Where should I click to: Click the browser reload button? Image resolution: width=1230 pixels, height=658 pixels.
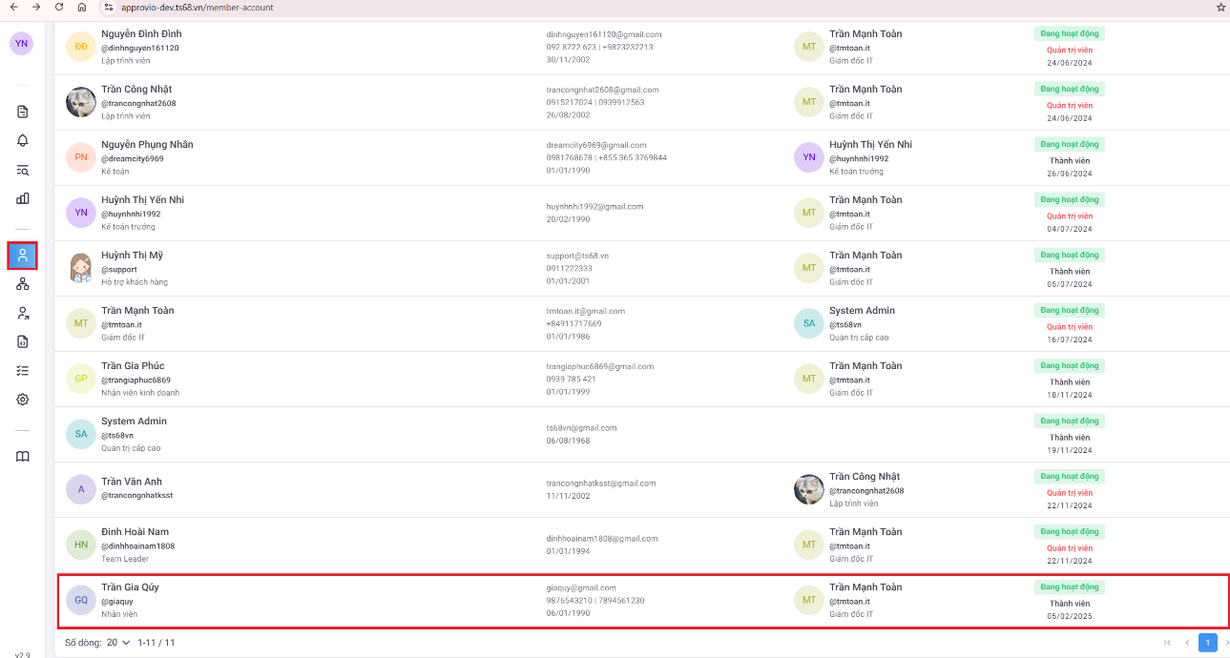59,7
